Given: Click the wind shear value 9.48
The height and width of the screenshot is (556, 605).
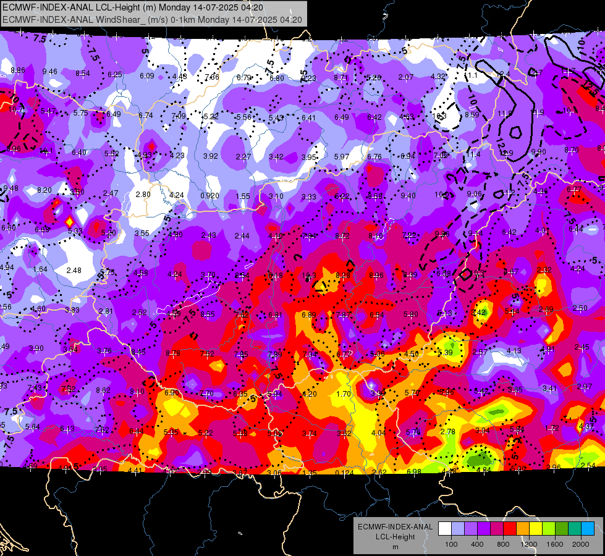Looking at the screenshot, I should (x=11, y=188).
